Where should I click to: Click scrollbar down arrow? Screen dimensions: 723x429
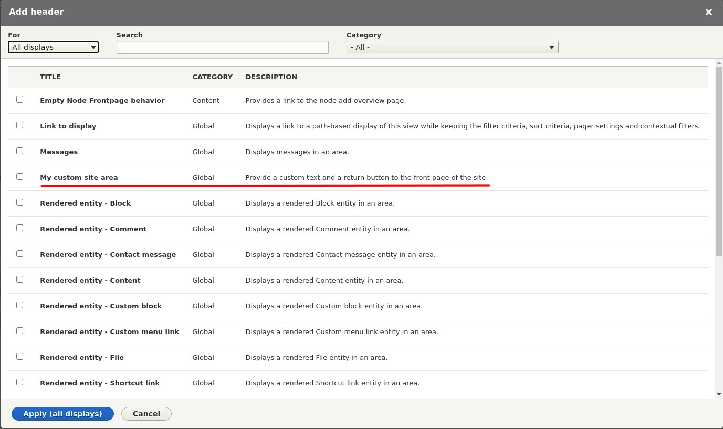(719, 394)
